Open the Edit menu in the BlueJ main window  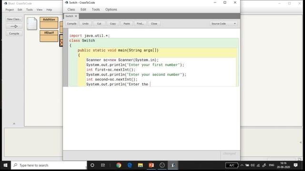pyautogui.click(x=20, y=9)
